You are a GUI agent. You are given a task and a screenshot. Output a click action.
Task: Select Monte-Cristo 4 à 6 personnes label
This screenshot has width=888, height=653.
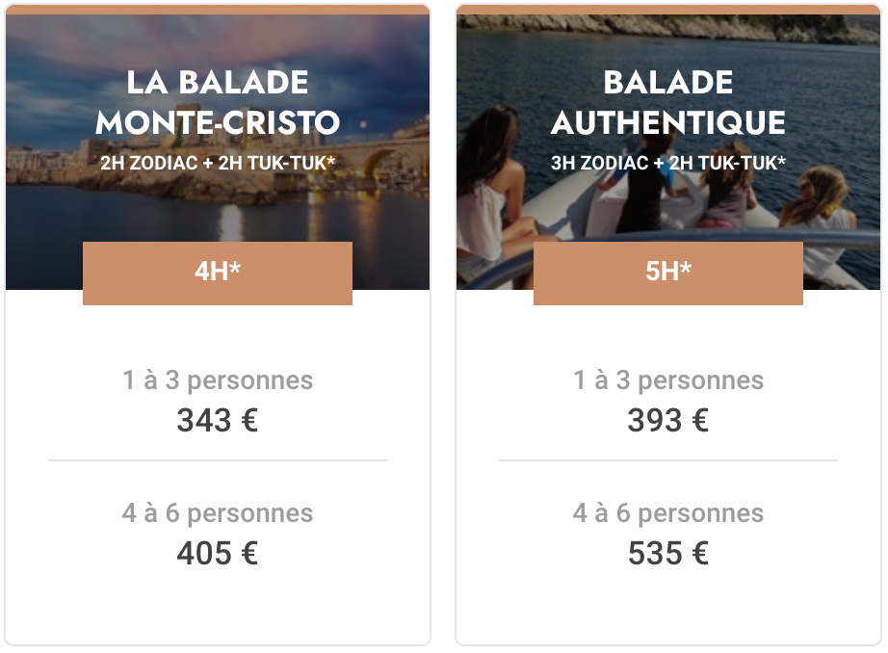point(218,513)
